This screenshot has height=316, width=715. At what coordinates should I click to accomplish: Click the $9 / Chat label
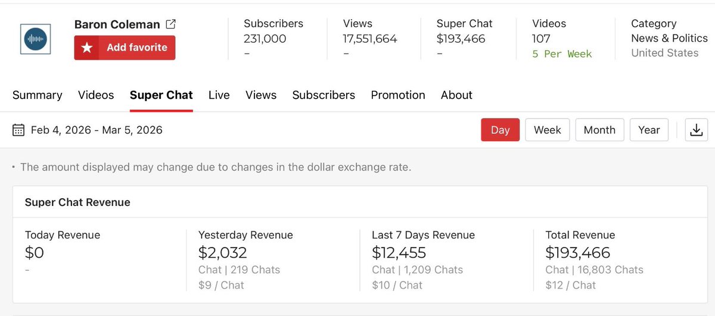click(x=221, y=285)
